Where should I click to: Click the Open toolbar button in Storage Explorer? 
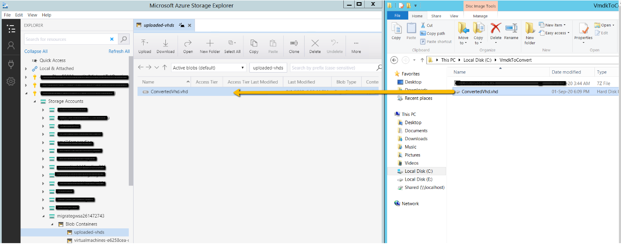188,46
